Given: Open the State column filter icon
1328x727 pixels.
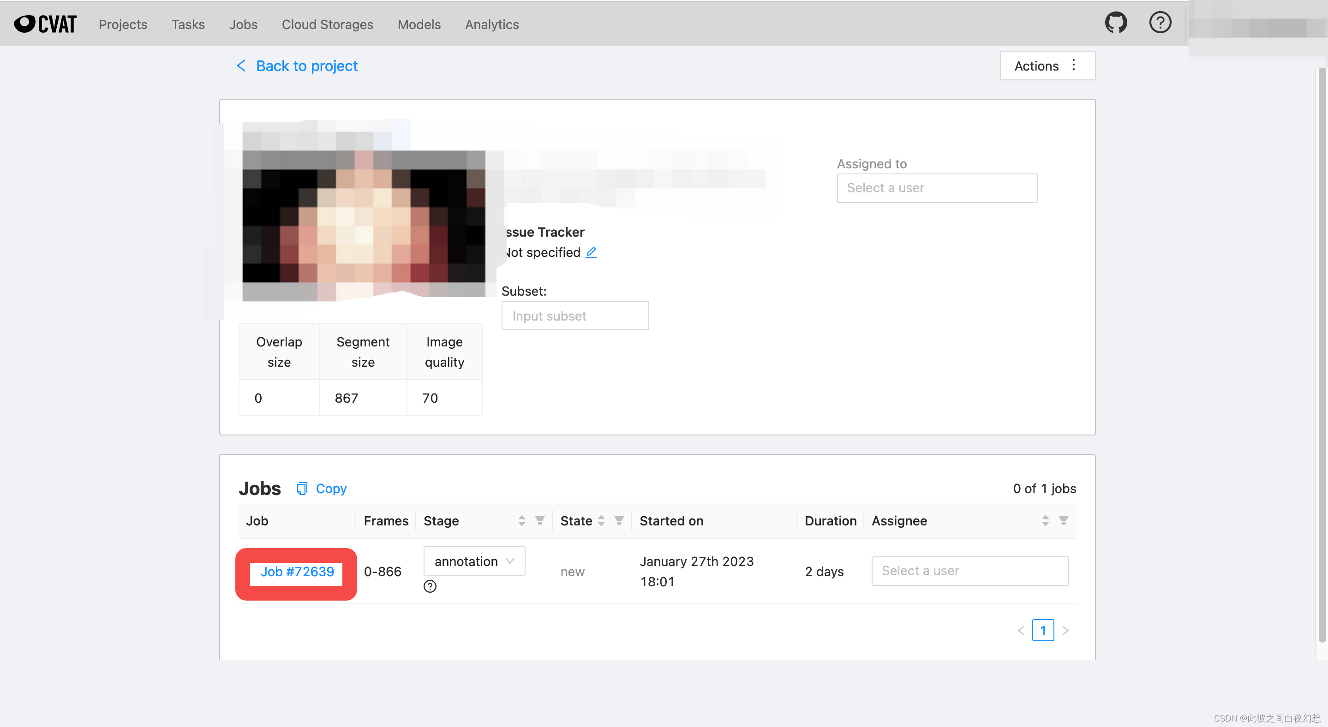Looking at the screenshot, I should pos(619,520).
